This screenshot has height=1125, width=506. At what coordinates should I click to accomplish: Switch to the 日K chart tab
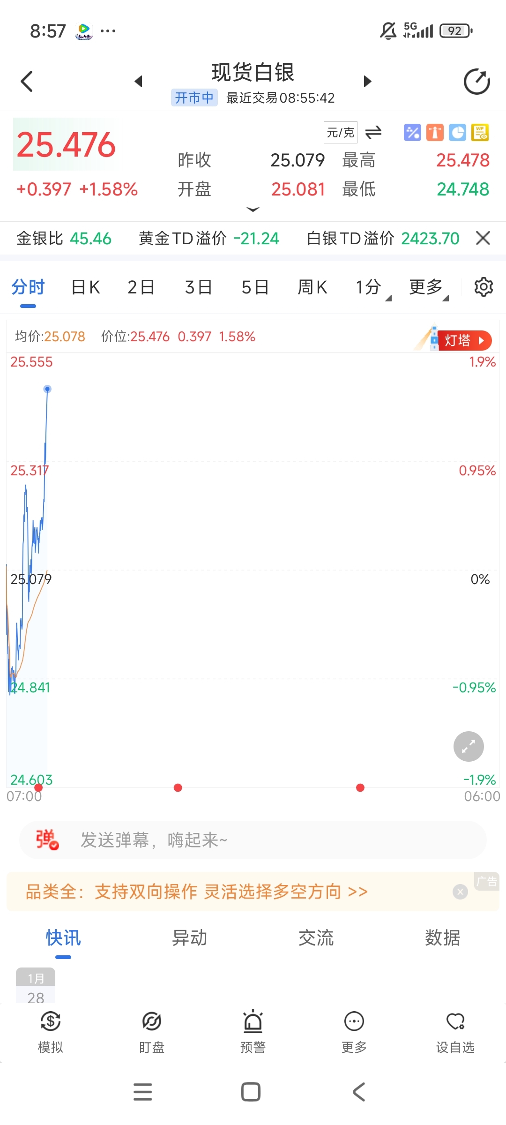[86, 287]
